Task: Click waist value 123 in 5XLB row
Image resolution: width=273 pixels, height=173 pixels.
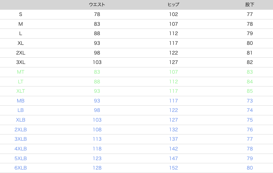Action: [x=97, y=159]
